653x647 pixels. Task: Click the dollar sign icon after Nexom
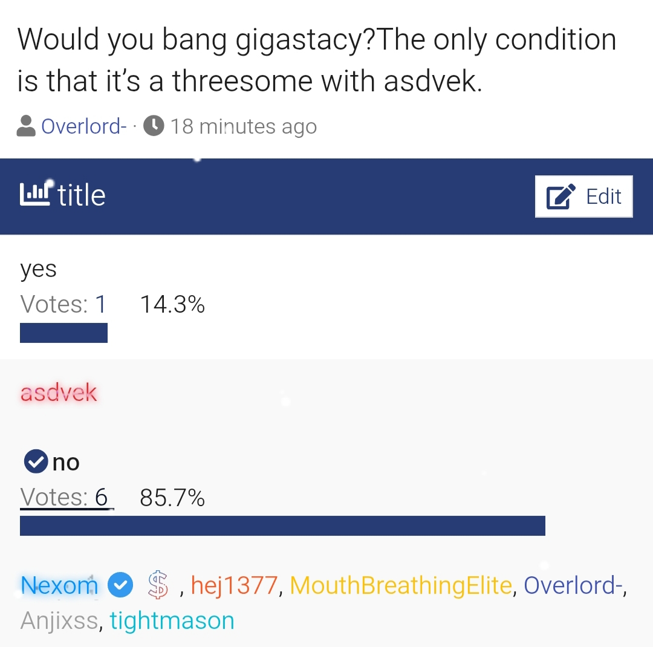[158, 585]
